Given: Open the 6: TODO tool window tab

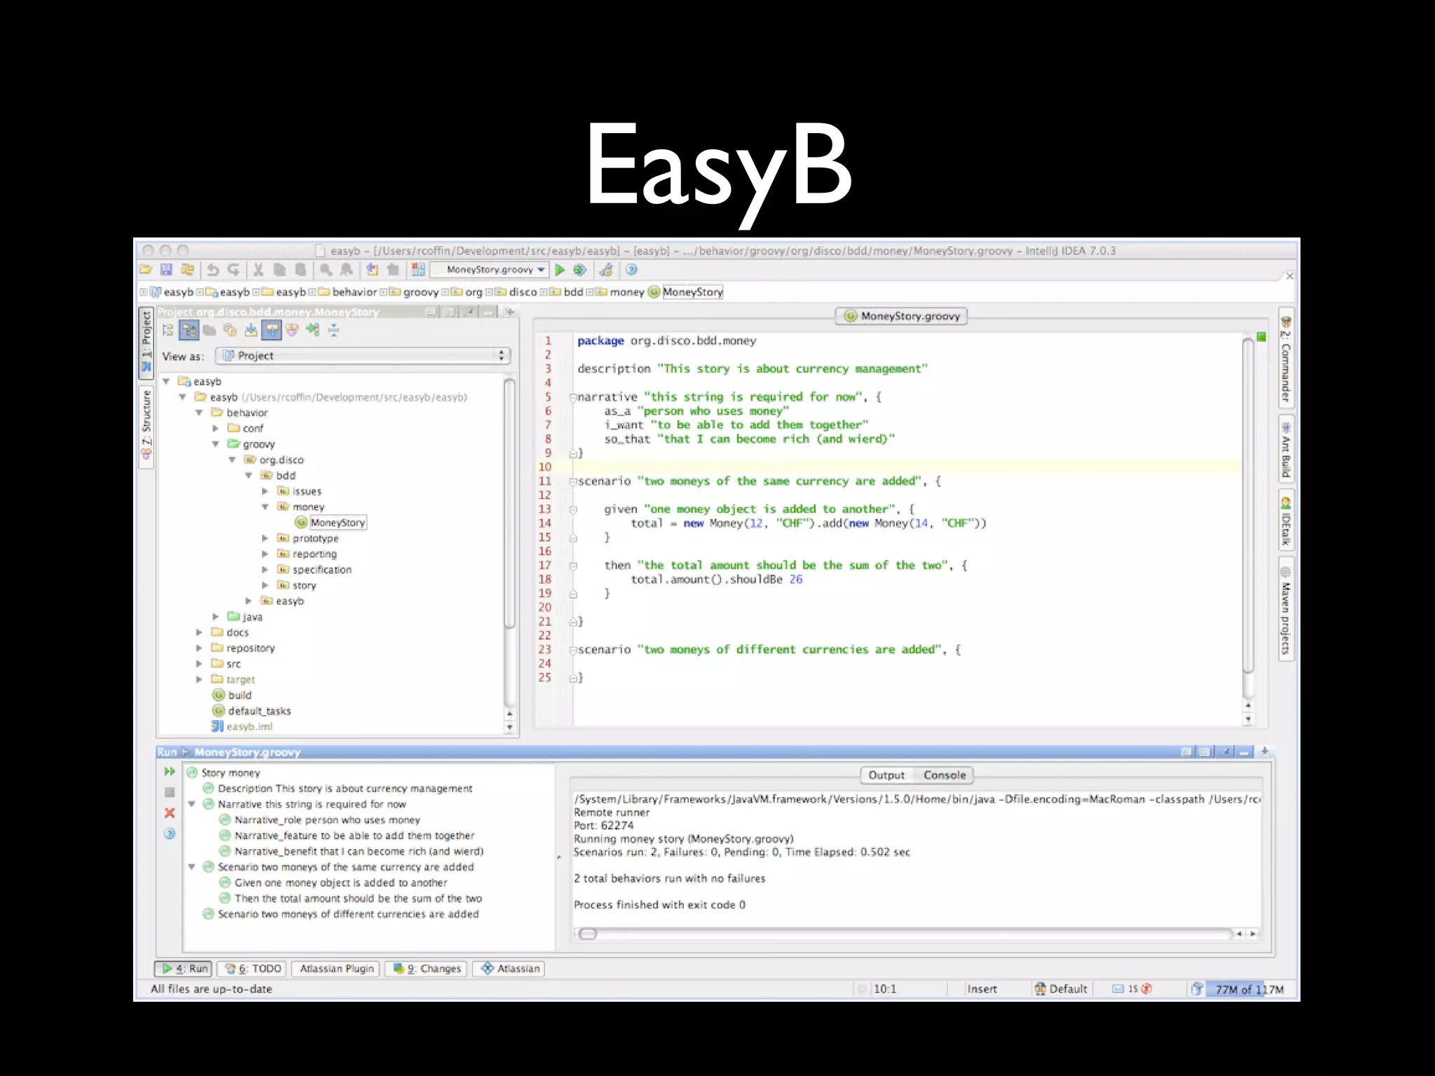Looking at the screenshot, I should 252,968.
